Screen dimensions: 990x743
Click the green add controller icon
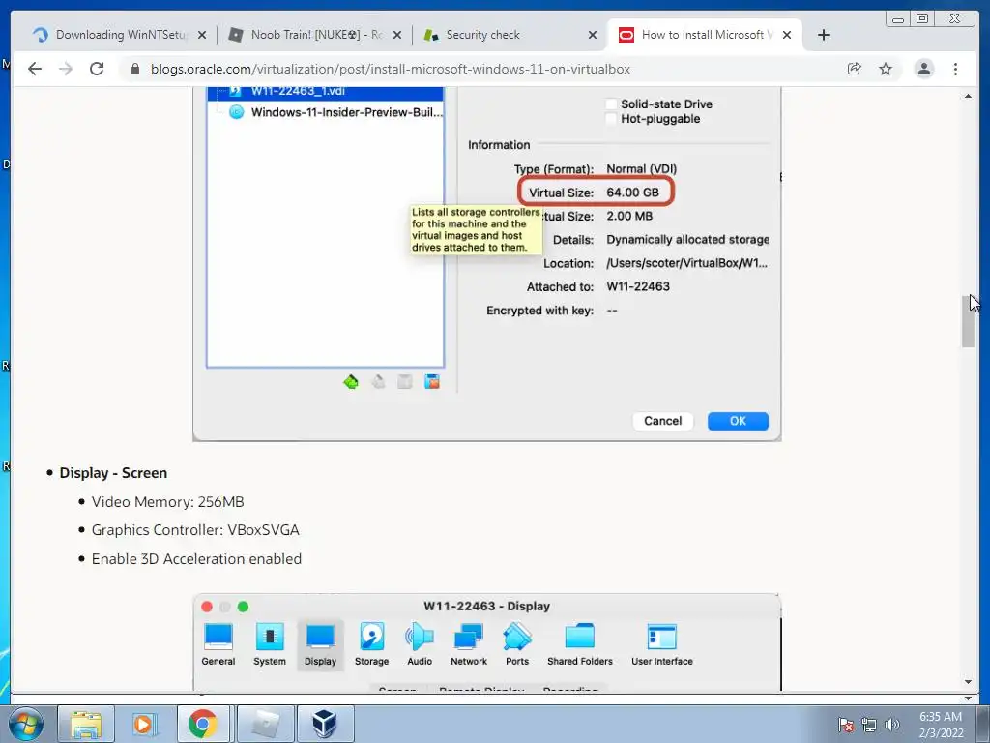tap(351, 381)
